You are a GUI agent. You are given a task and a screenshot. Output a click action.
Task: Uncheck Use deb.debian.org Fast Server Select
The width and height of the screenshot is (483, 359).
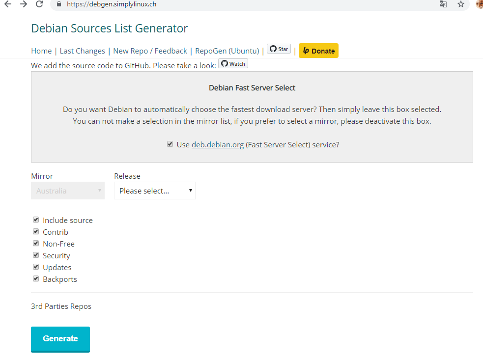(170, 144)
